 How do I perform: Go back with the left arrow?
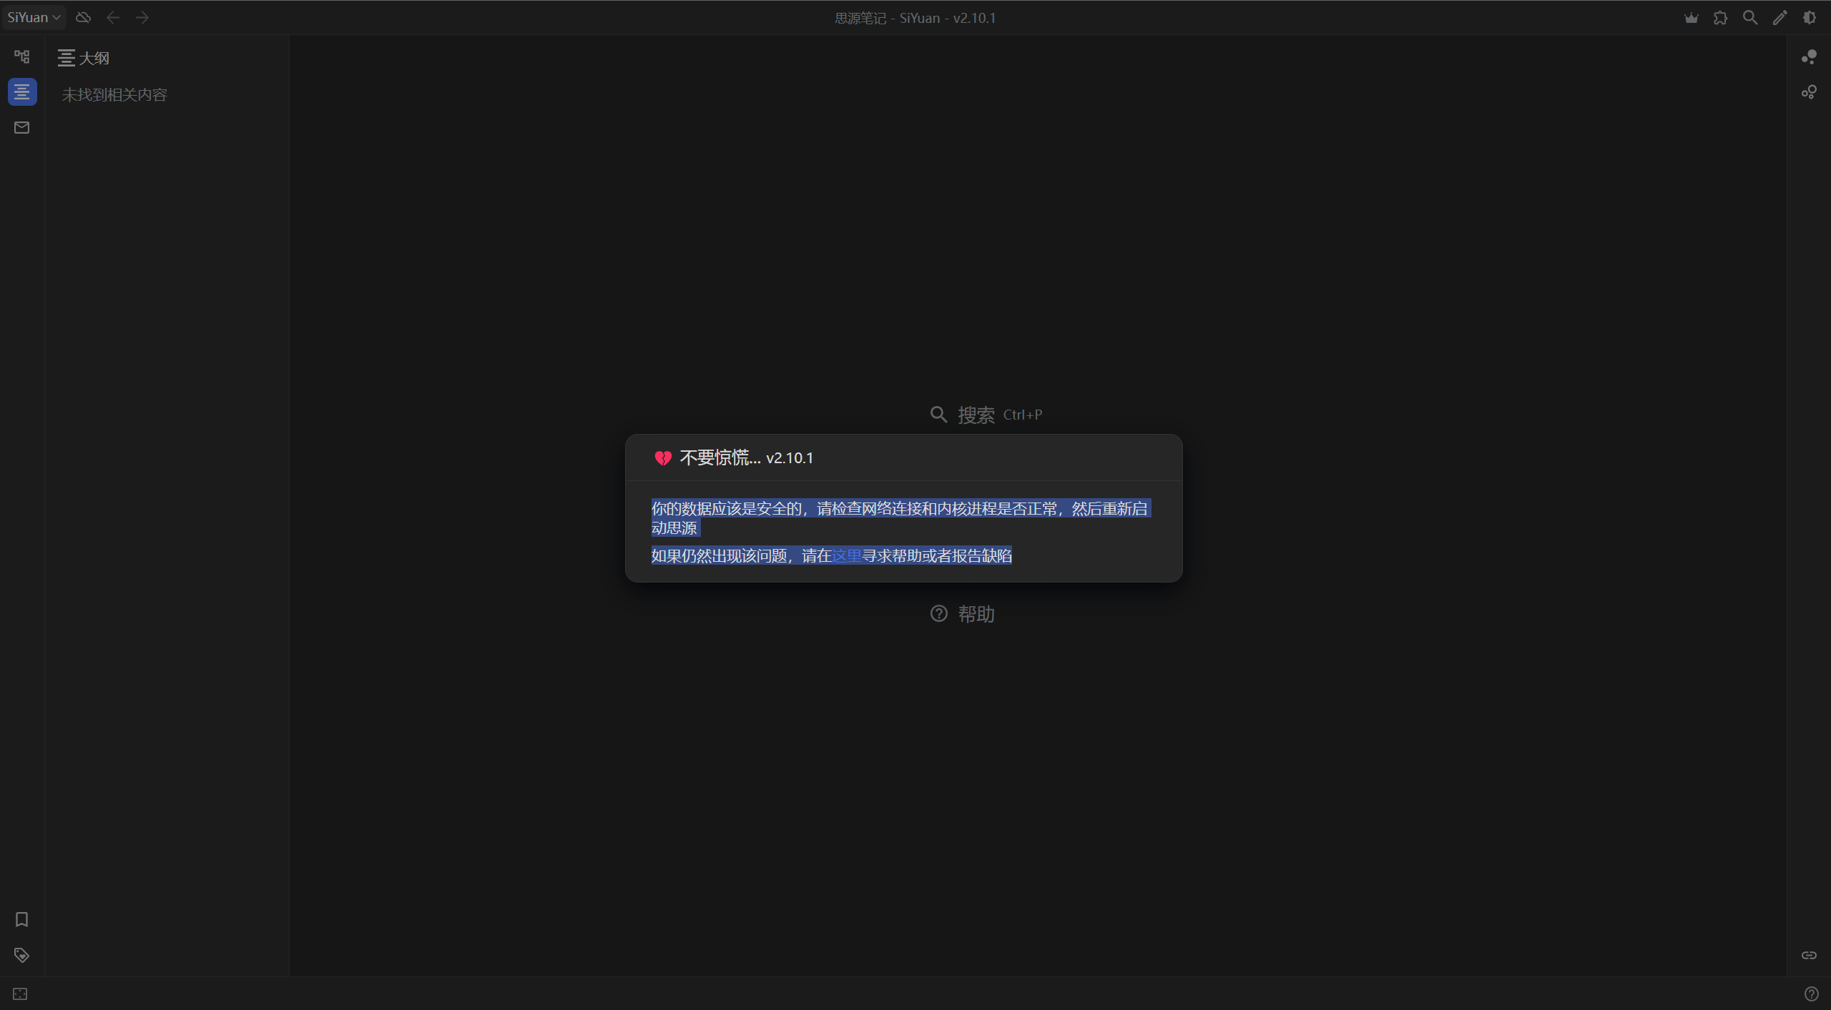(x=113, y=17)
